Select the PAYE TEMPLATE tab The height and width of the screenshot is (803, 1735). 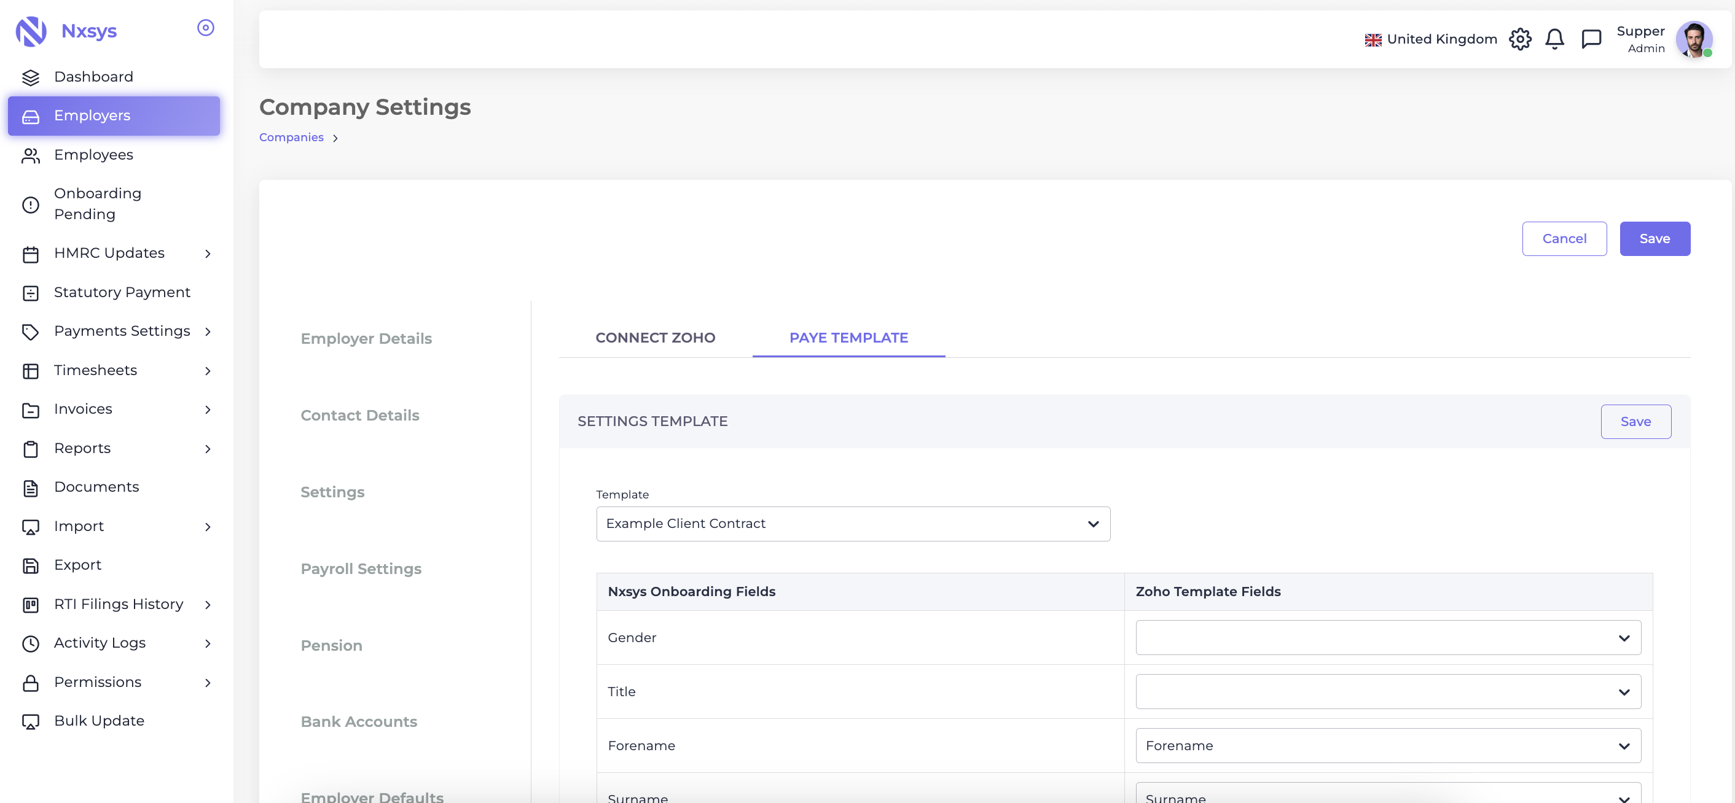coord(848,338)
